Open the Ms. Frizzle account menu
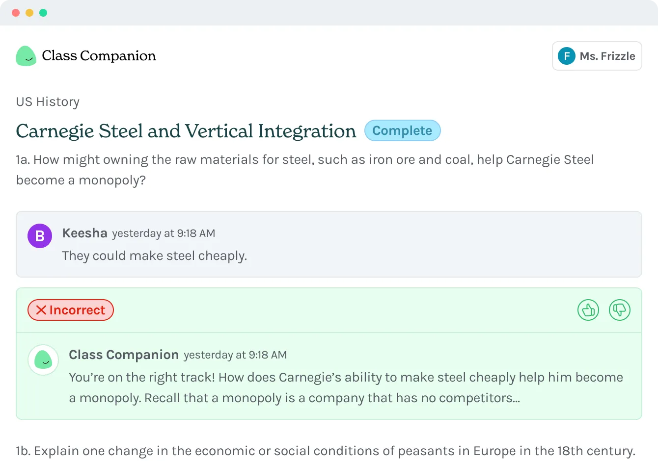 coord(607,56)
